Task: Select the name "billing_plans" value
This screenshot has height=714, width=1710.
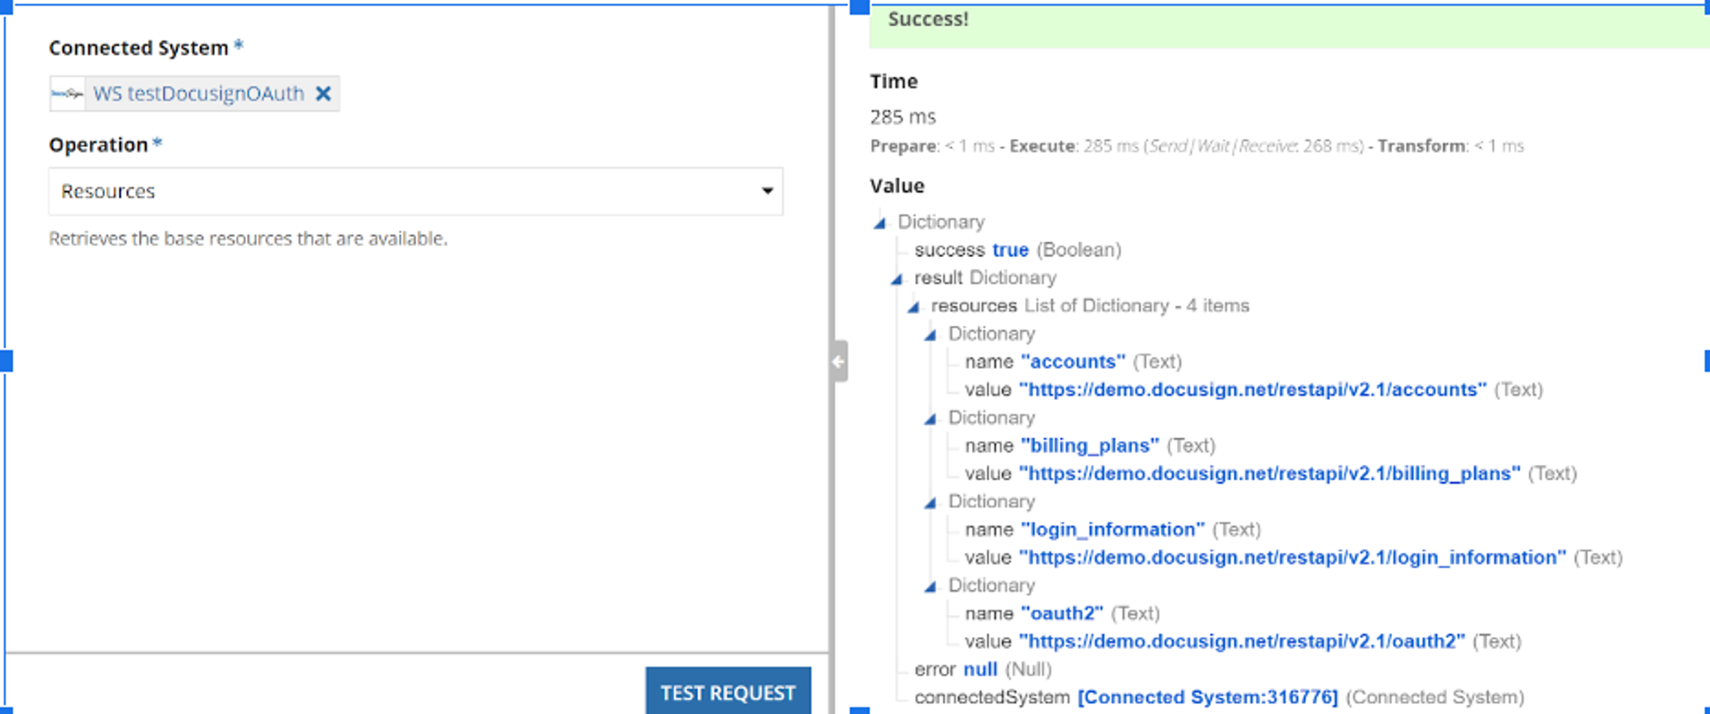Action: [1090, 445]
